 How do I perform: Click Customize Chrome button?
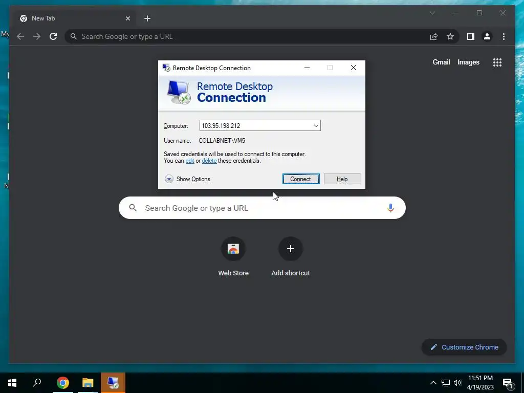(x=464, y=347)
